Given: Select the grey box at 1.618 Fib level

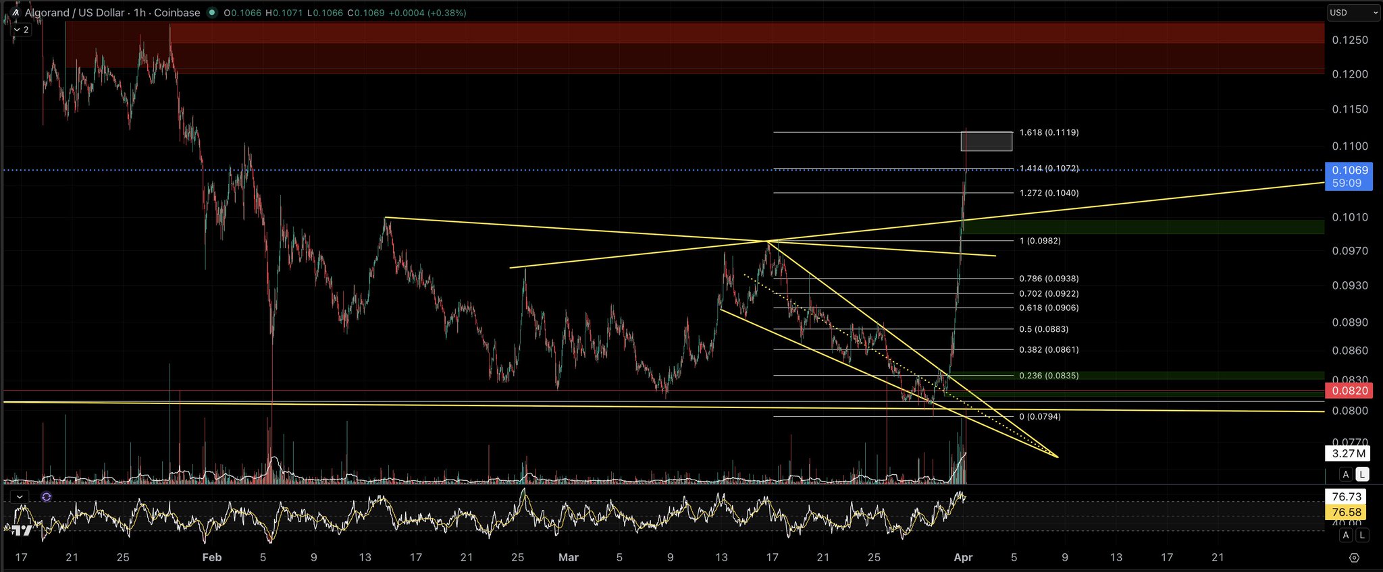Looking at the screenshot, I should click(x=986, y=142).
